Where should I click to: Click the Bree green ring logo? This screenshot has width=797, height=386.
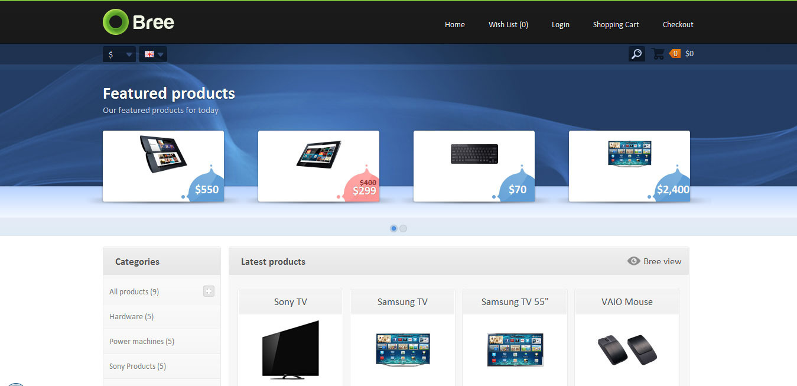click(115, 22)
